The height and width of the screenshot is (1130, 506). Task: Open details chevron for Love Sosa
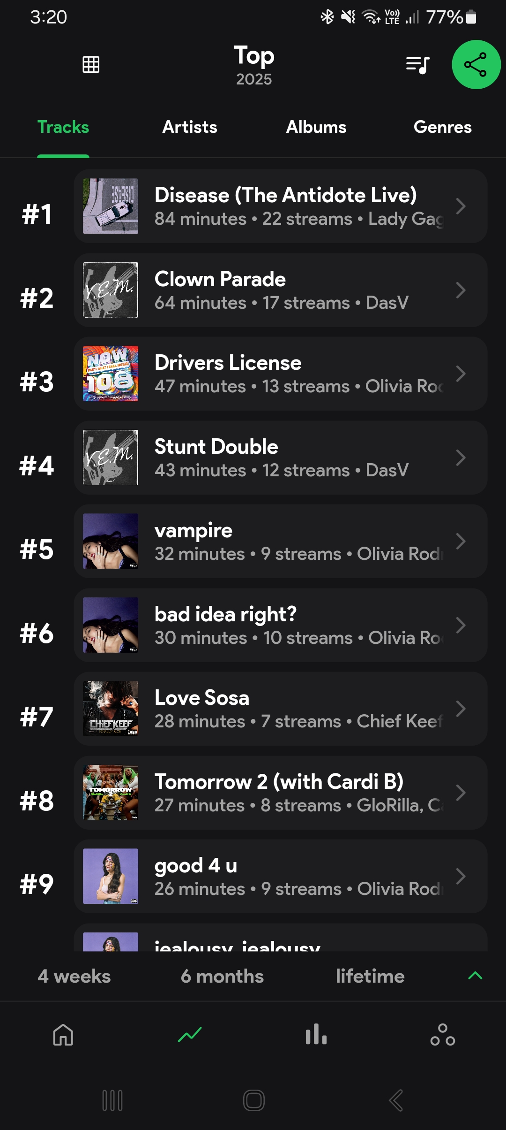(461, 709)
